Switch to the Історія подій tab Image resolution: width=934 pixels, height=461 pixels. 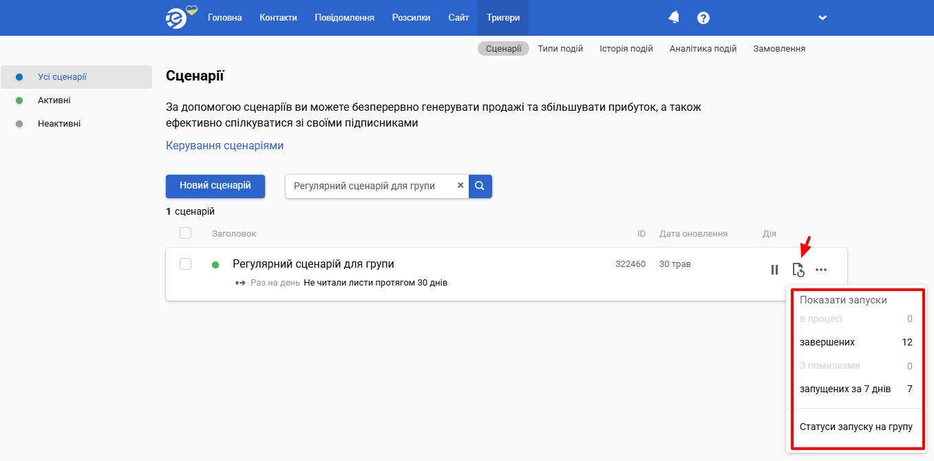tap(626, 49)
